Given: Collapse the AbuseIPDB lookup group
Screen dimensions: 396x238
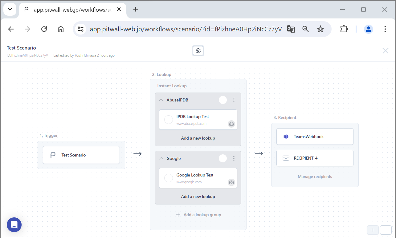Looking at the screenshot, I should [161, 100].
